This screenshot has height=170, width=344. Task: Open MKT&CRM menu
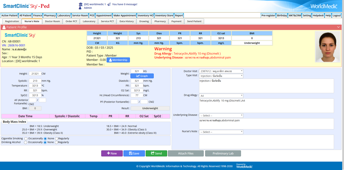295,16
